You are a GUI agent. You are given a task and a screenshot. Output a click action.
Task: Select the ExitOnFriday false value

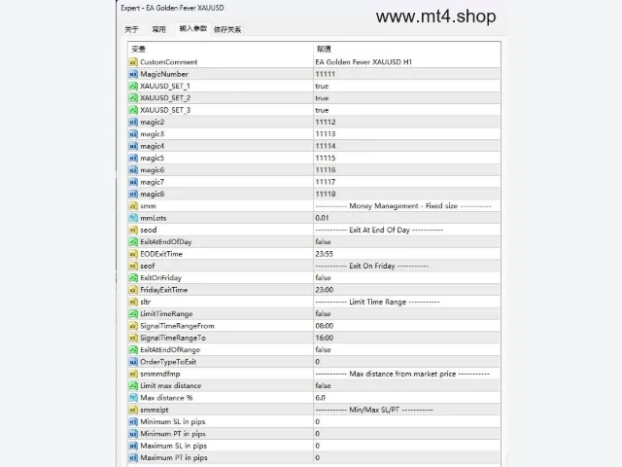click(323, 277)
